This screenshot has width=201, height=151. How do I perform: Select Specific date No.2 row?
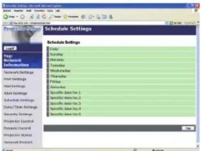(x=121, y=98)
